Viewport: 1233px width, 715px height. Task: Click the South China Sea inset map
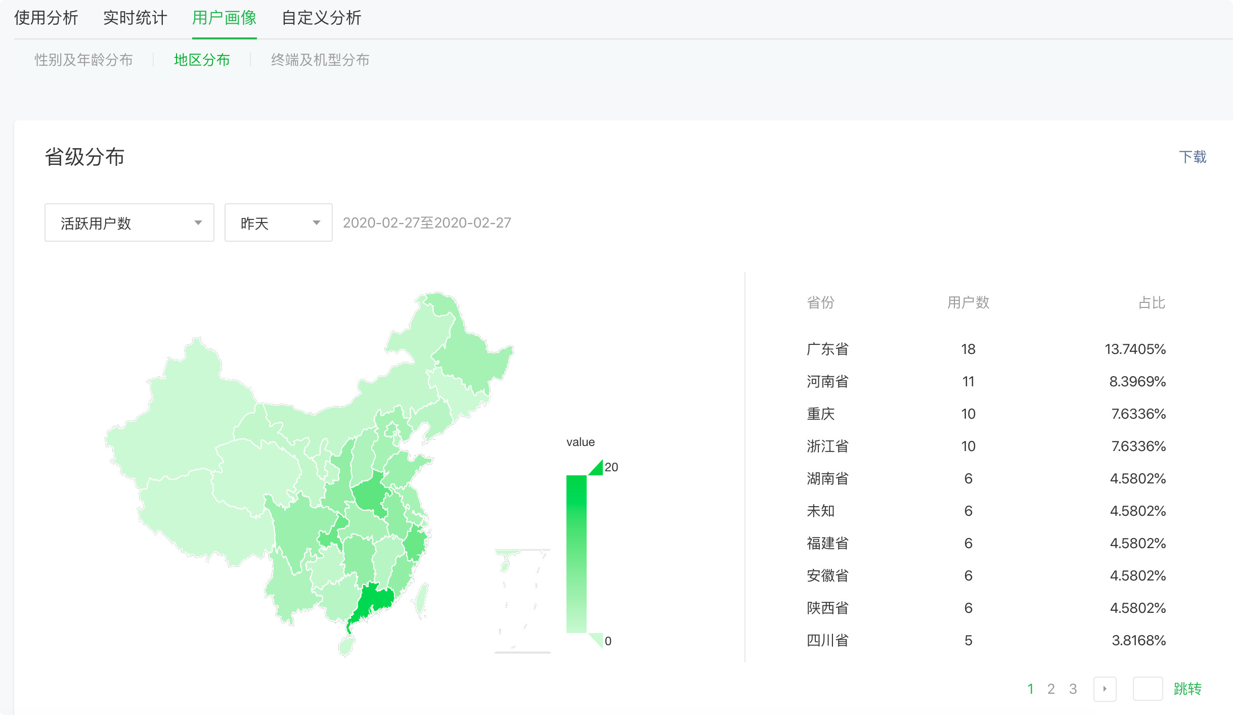(522, 601)
